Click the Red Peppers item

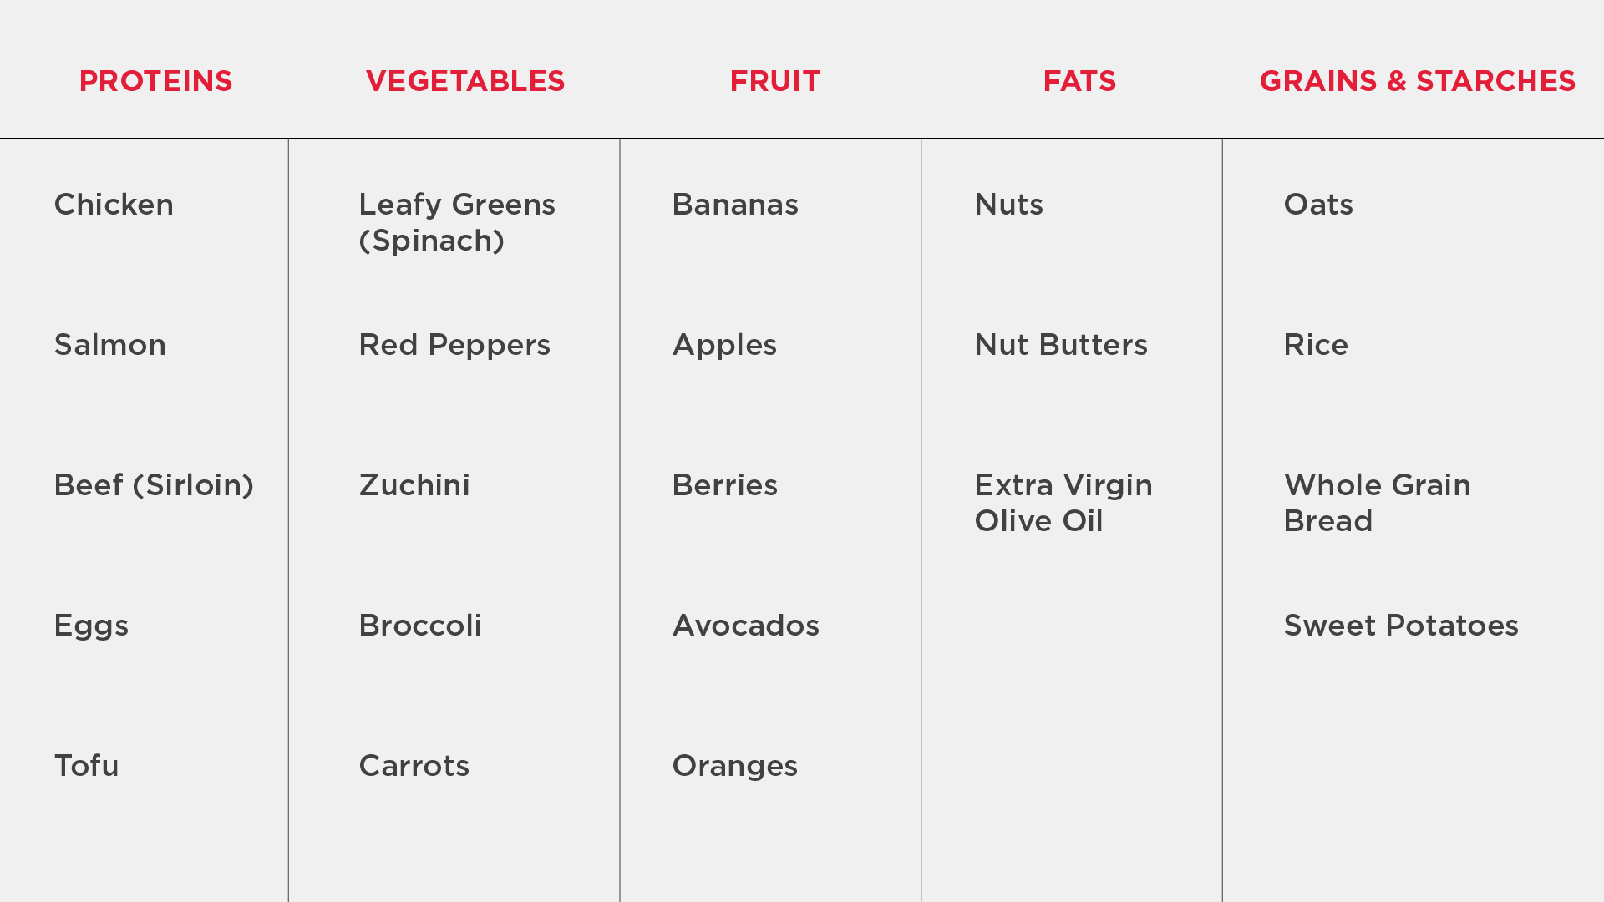pyautogui.click(x=454, y=345)
